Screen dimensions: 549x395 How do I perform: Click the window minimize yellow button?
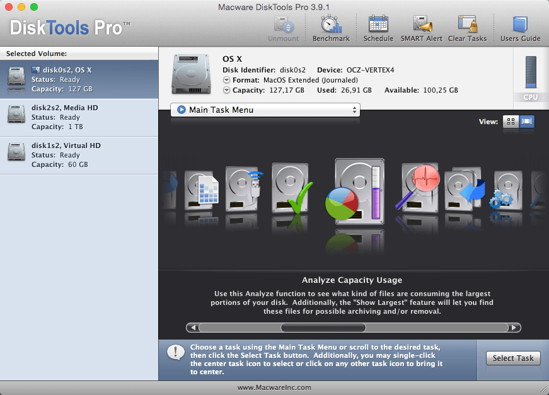(21, 7)
